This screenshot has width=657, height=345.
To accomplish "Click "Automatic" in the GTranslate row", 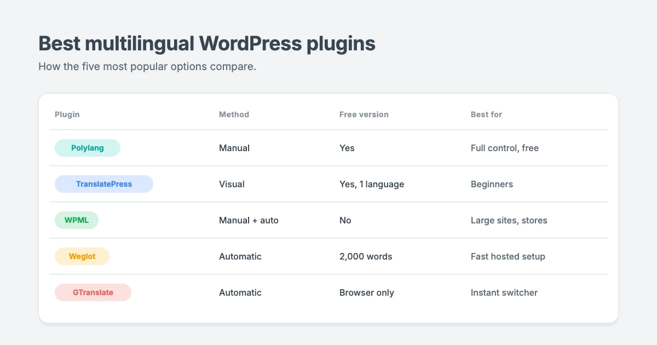I will point(240,292).
